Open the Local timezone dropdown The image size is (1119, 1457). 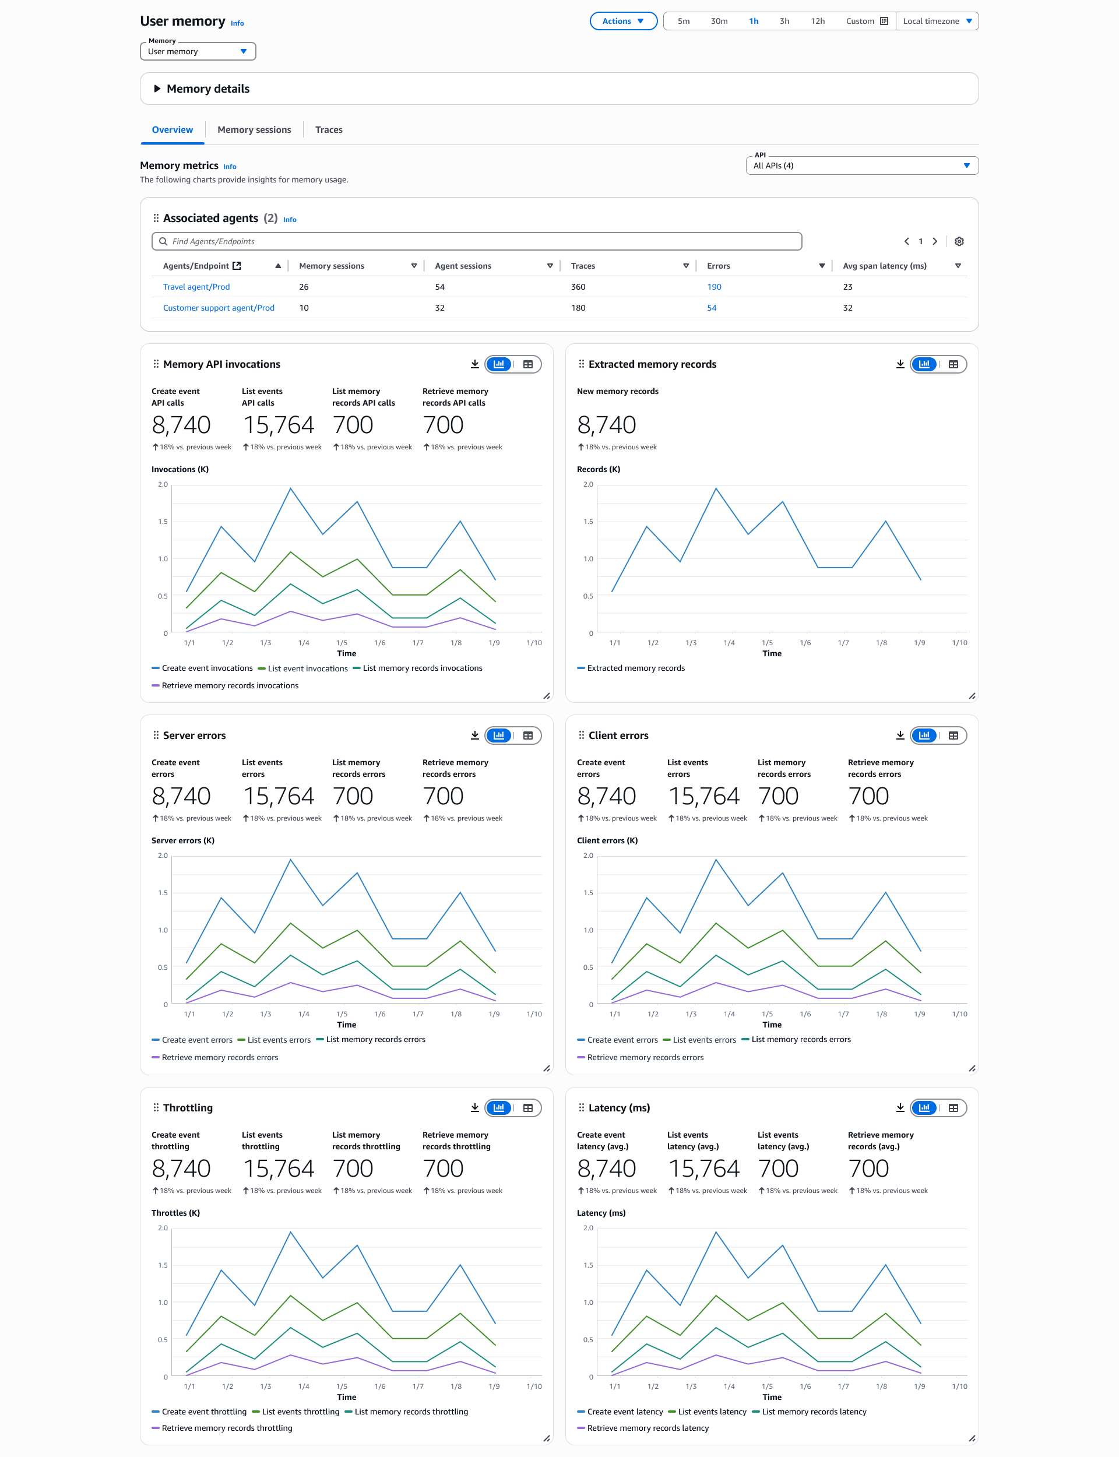click(x=937, y=22)
